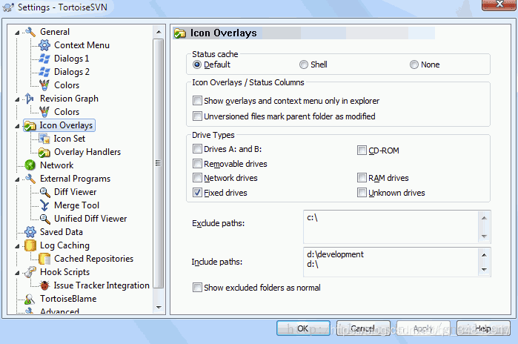Click the tree panel scrollbar thumb
This screenshot has width=518, height=344.
[159, 163]
